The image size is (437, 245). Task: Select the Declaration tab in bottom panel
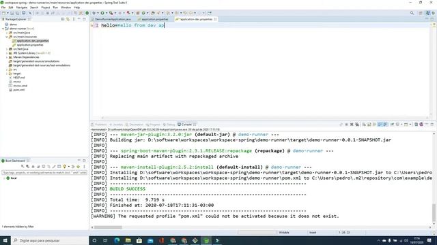[x=135, y=125]
